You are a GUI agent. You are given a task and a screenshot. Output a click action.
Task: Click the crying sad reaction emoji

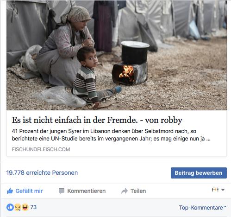coord(18,207)
